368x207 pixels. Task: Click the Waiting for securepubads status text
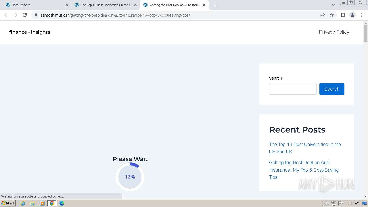point(32,196)
